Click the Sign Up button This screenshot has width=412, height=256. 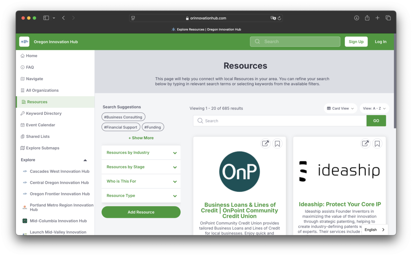pyautogui.click(x=356, y=42)
